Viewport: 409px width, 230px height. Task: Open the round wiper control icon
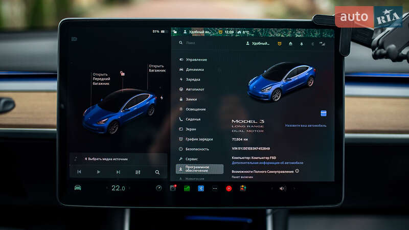pyautogui.click(x=158, y=188)
